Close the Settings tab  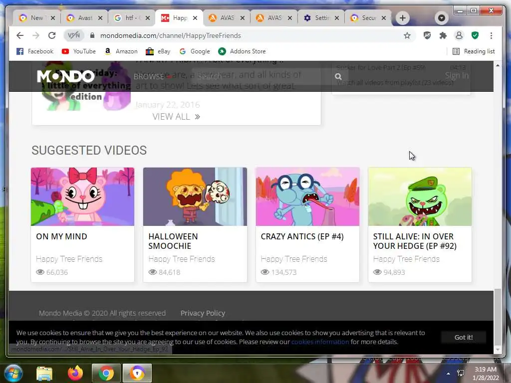(337, 18)
